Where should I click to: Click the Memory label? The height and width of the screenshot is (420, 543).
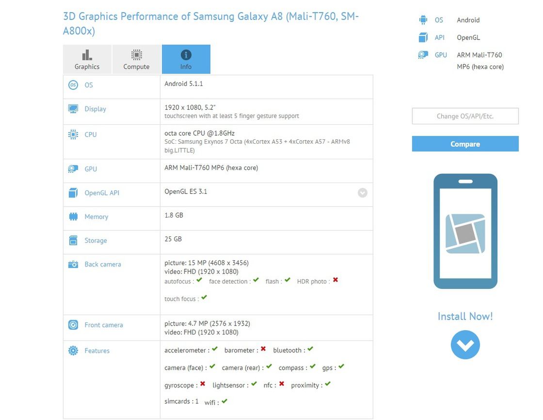96,217
